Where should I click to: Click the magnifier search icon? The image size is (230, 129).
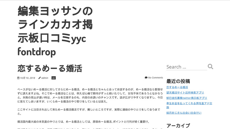pyautogui.click(x=210, y=66)
